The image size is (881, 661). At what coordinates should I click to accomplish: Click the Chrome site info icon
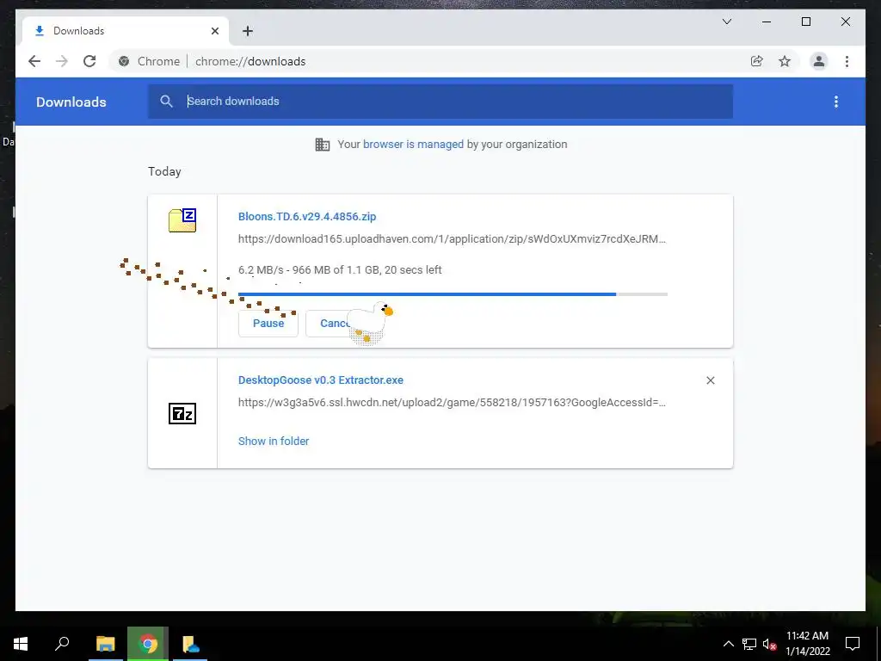point(124,61)
